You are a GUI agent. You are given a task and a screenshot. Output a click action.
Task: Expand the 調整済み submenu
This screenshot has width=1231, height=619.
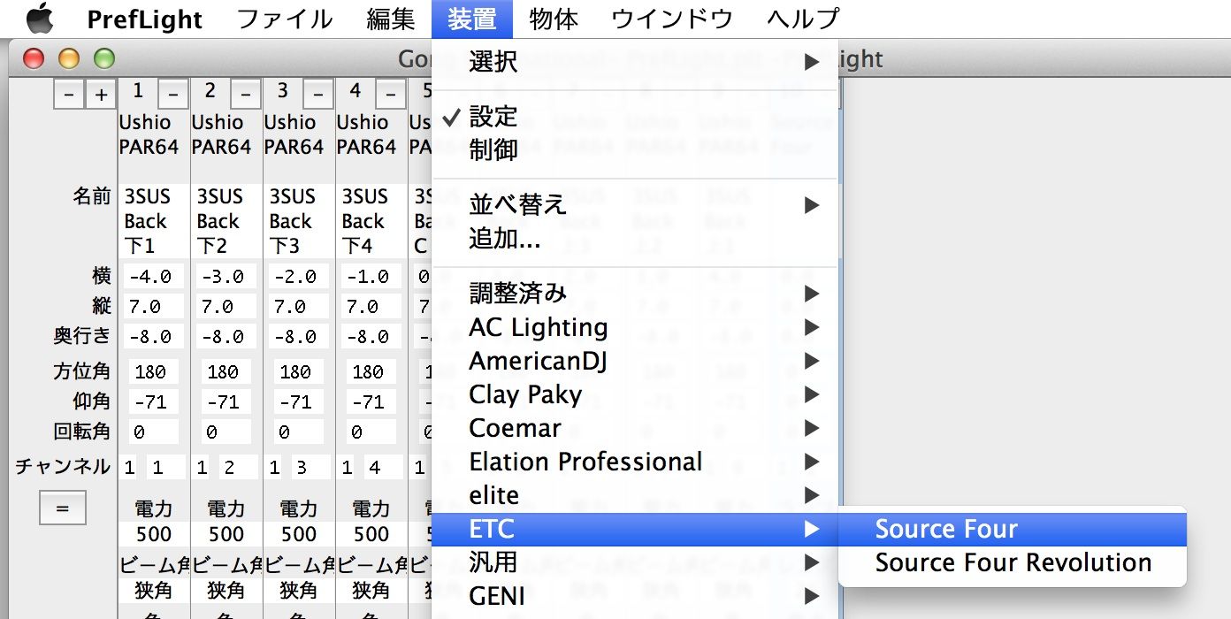pyautogui.click(x=635, y=293)
